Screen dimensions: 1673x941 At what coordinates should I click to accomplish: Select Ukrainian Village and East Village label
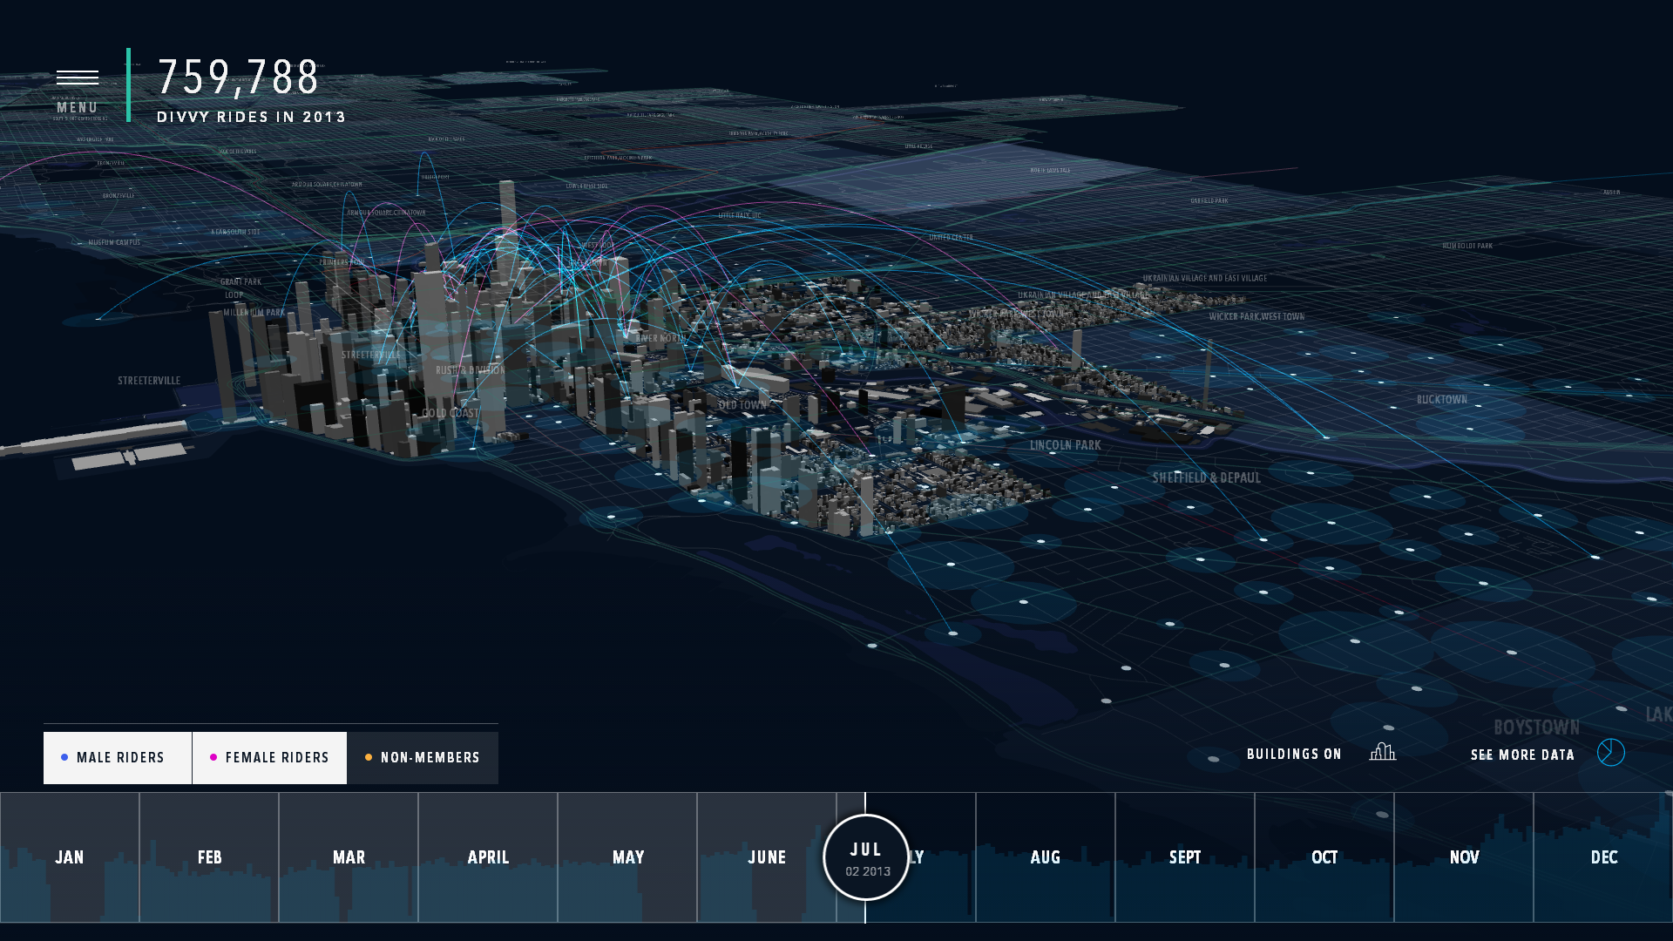pyautogui.click(x=1205, y=278)
